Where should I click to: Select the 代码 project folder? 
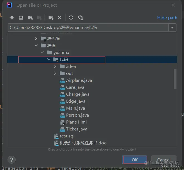(64, 60)
